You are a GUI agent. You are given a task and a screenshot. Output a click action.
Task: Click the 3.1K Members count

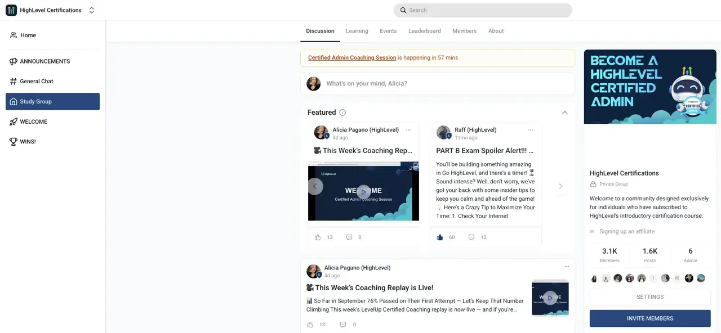pyautogui.click(x=609, y=255)
